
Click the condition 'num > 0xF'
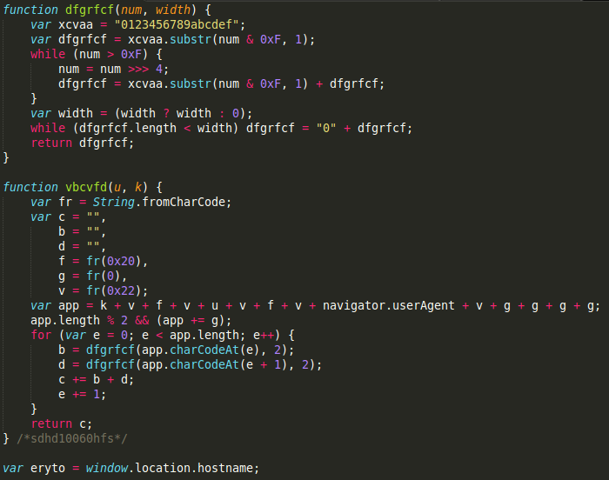(110, 55)
